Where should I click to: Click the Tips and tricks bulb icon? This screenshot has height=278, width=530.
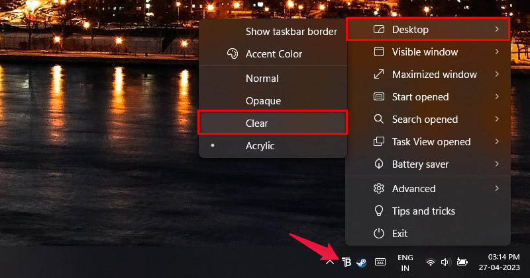[379, 211]
